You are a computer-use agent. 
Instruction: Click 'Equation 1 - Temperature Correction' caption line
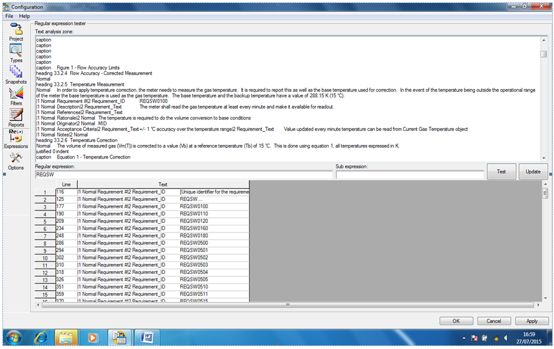pos(83,157)
